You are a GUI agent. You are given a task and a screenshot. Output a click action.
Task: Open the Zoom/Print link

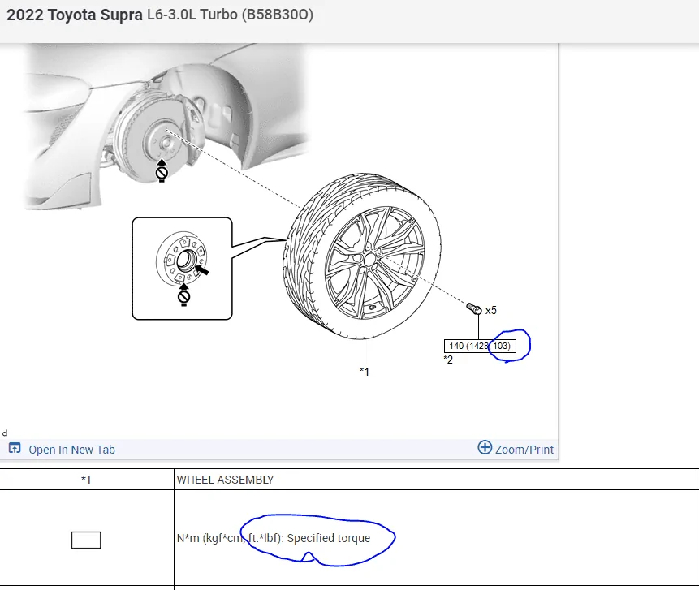coord(524,450)
